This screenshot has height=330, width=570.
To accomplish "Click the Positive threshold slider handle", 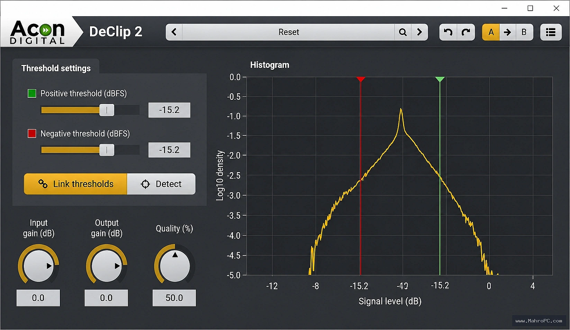I will coord(107,110).
